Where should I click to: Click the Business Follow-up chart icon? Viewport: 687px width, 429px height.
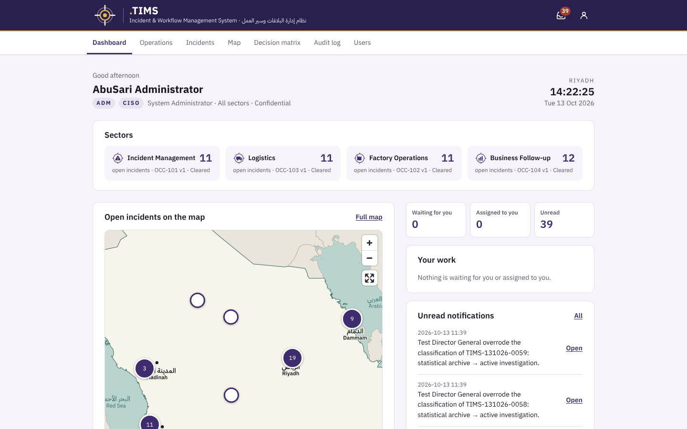point(480,158)
